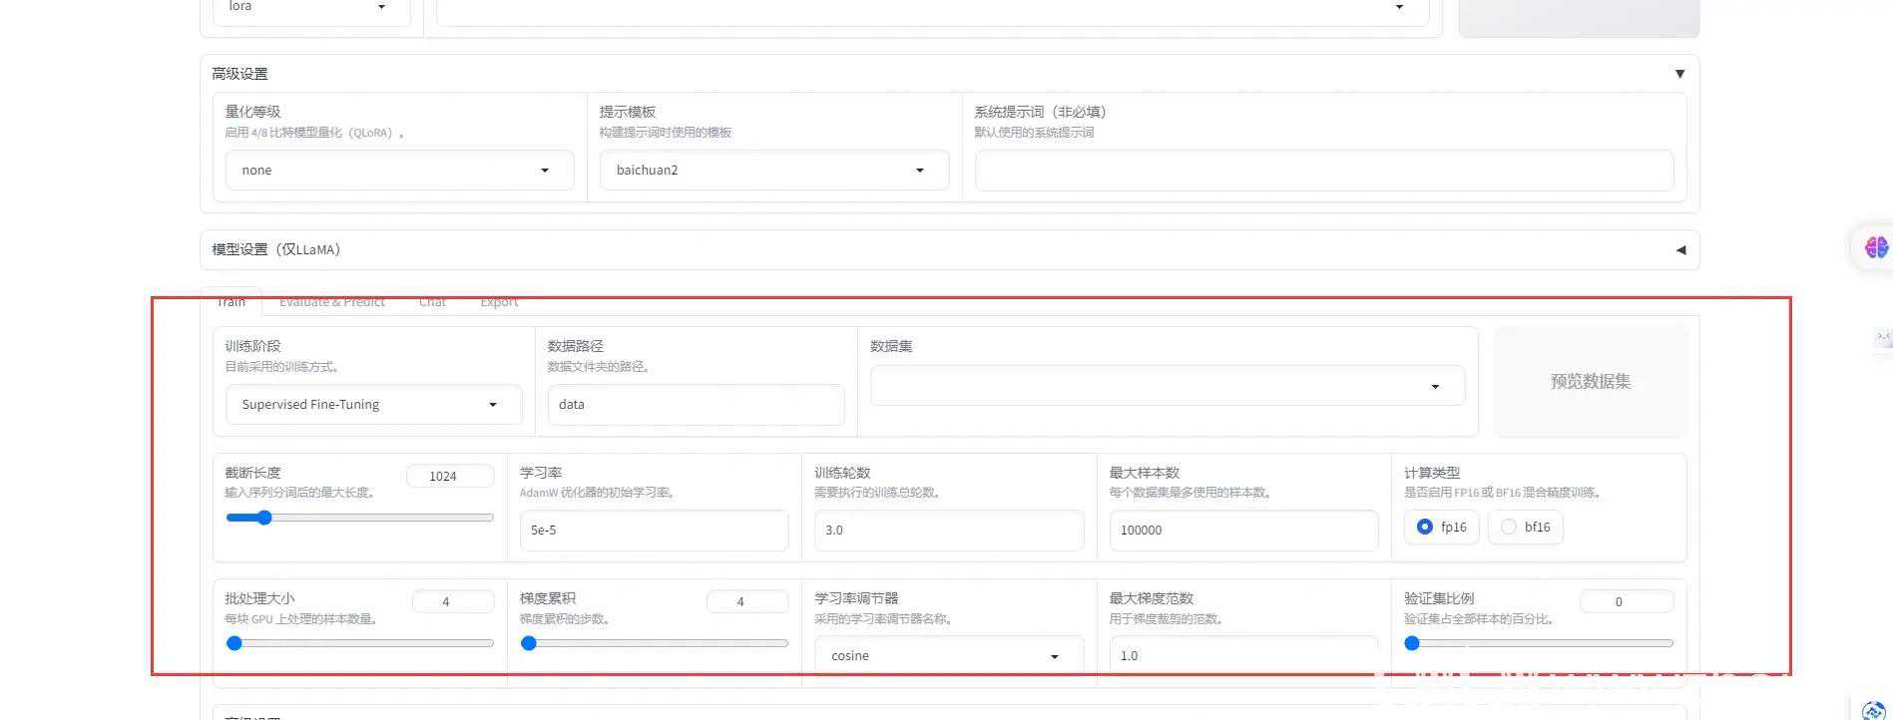Open the 学习率调节器 cosine dropdown
Image resolution: width=1893 pixels, height=720 pixels.
tap(948, 655)
